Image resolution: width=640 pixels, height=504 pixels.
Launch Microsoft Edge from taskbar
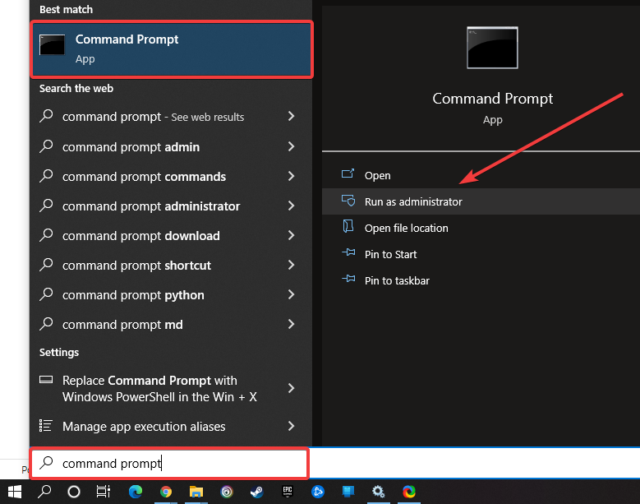pyautogui.click(x=136, y=492)
